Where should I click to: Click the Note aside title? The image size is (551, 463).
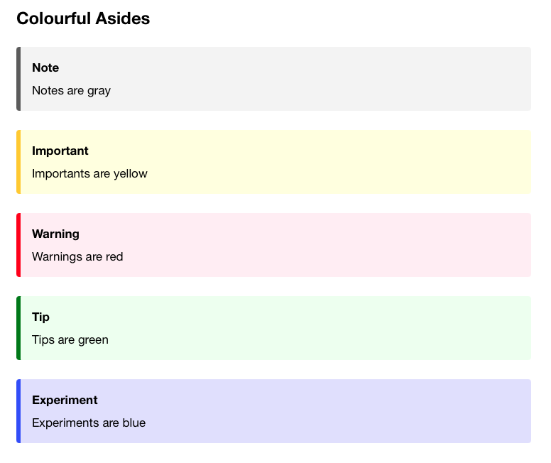(x=45, y=67)
